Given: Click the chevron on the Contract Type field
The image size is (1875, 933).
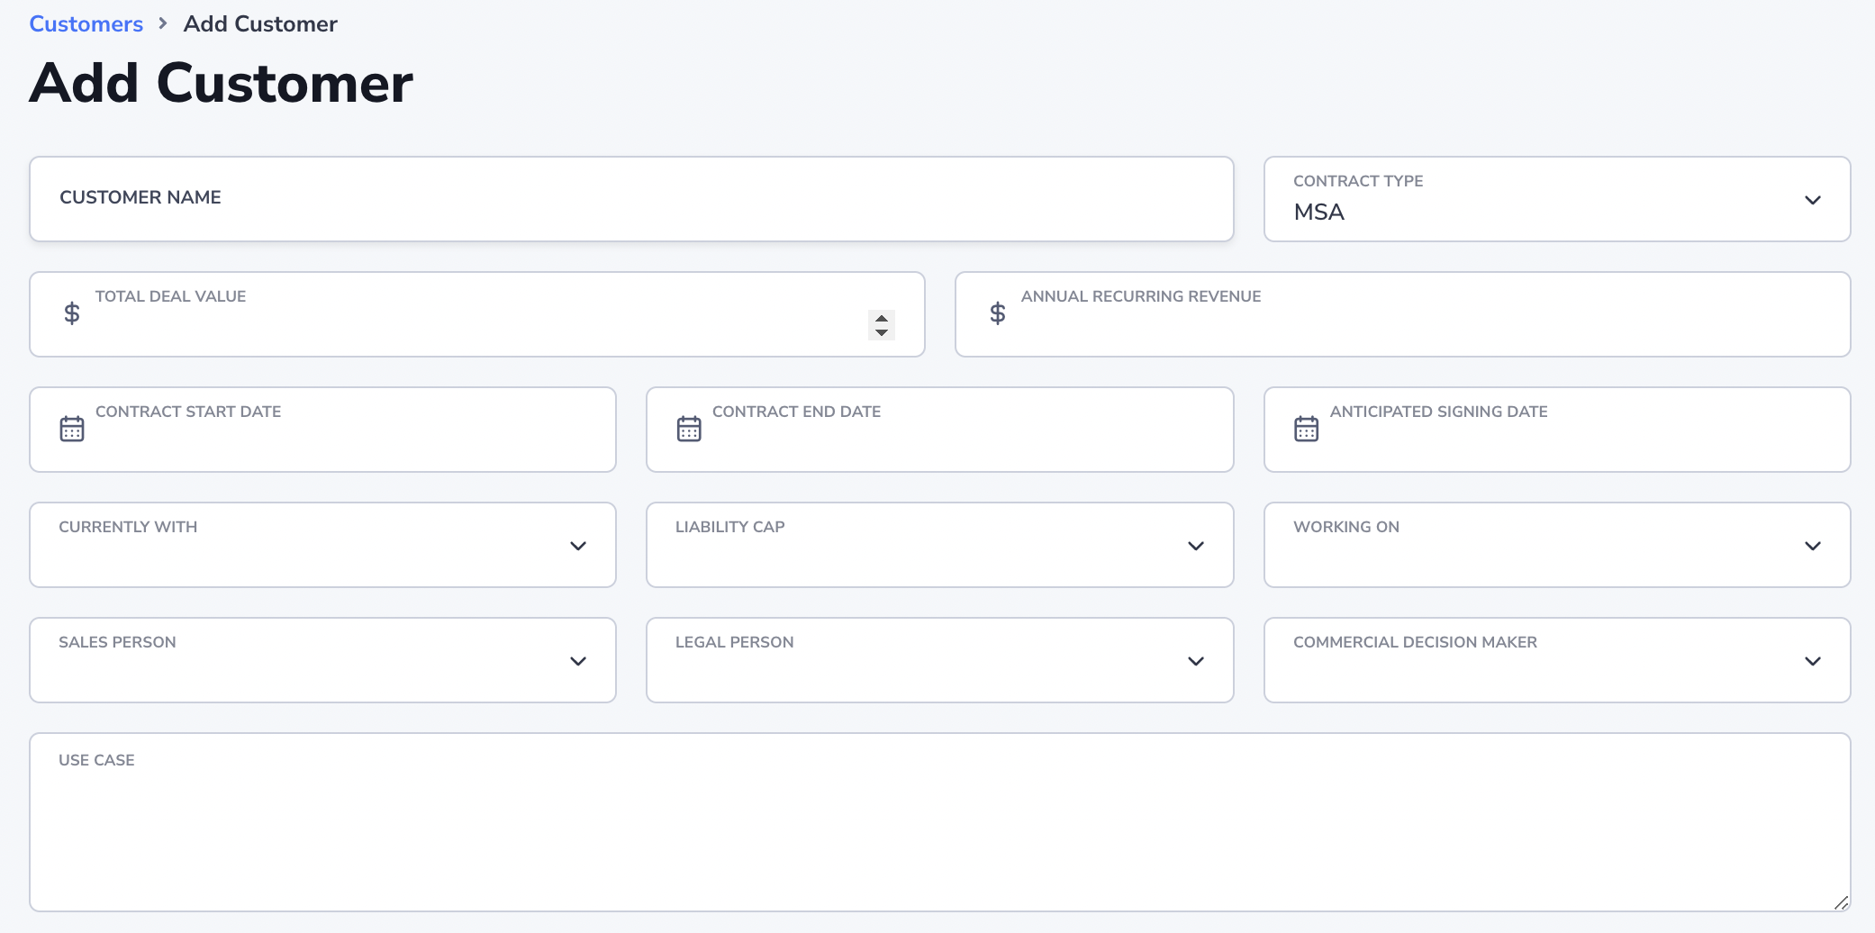Looking at the screenshot, I should click(x=1814, y=200).
